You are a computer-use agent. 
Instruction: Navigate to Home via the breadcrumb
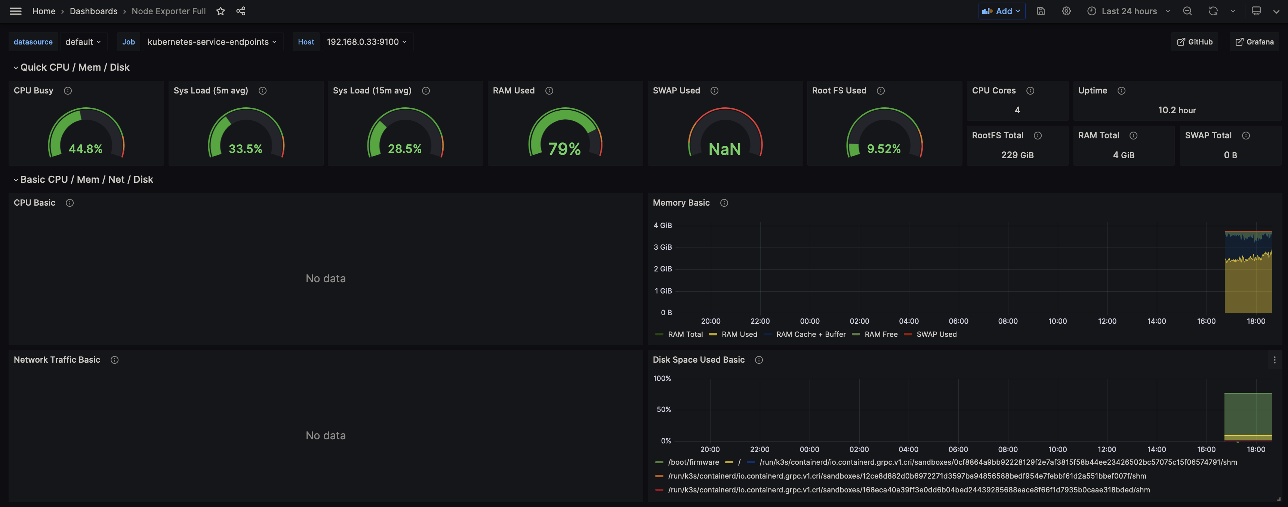click(x=43, y=11)
